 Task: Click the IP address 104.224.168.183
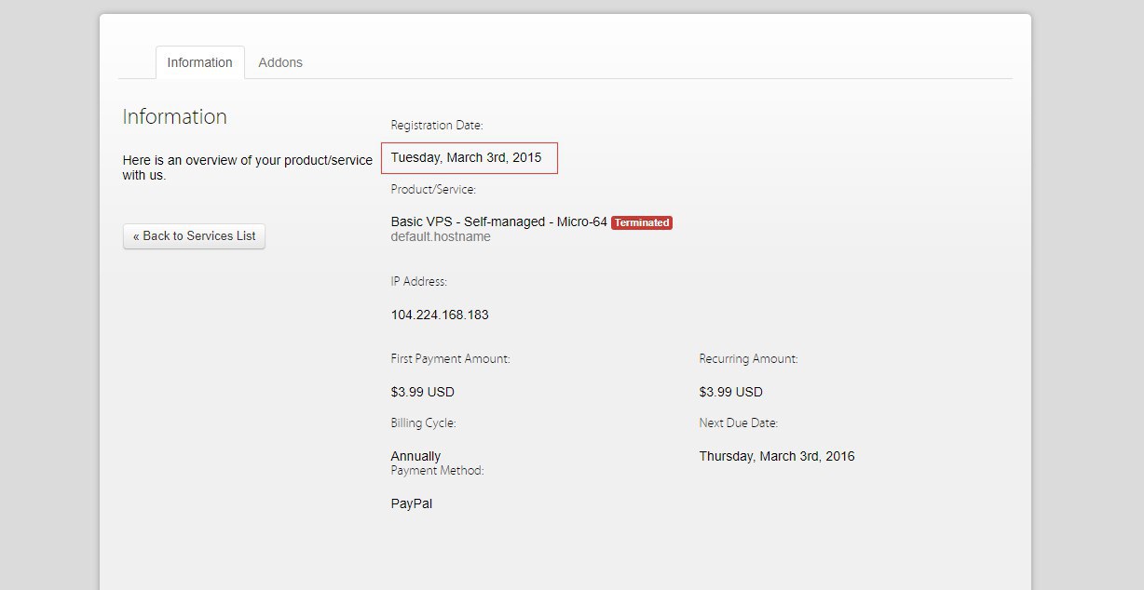coord(440,315)
